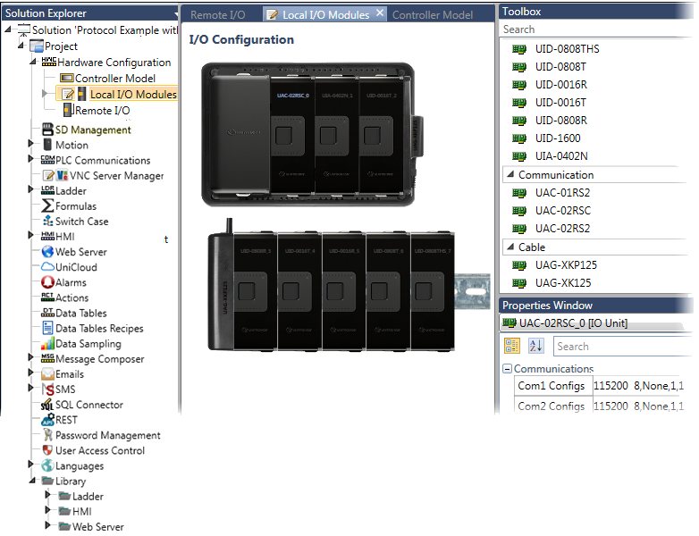This screenshot has height=536, width=699.
Task: Click the Toolbox search field
Action: (x=594, y=29)
